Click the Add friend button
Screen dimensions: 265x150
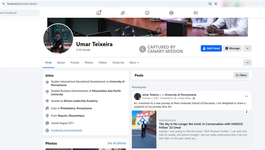point(211,48)
